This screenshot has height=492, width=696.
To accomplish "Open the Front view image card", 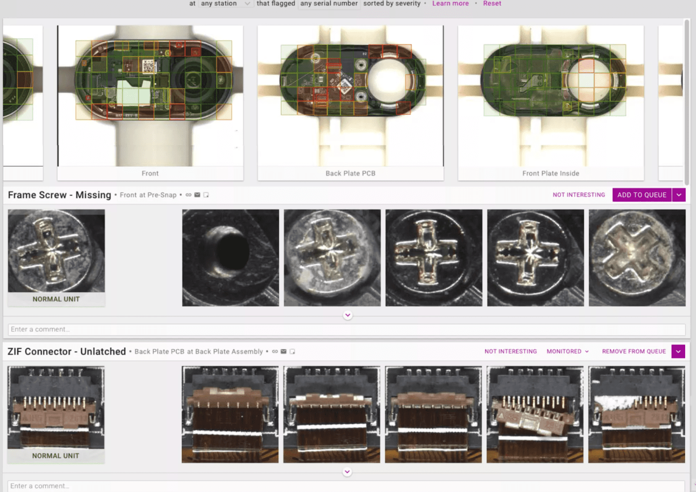I will (x=150, y=103).
